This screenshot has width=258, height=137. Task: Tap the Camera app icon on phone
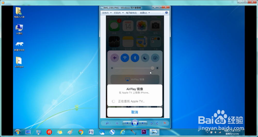tap(156, 26)
